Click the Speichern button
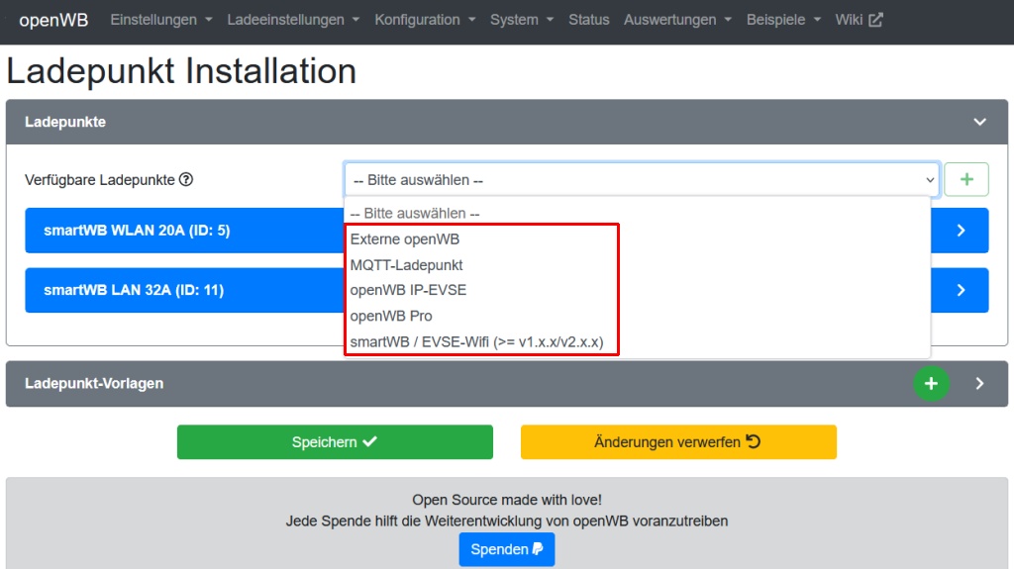This screenshot has height=569, width=1014. [335, 442]
